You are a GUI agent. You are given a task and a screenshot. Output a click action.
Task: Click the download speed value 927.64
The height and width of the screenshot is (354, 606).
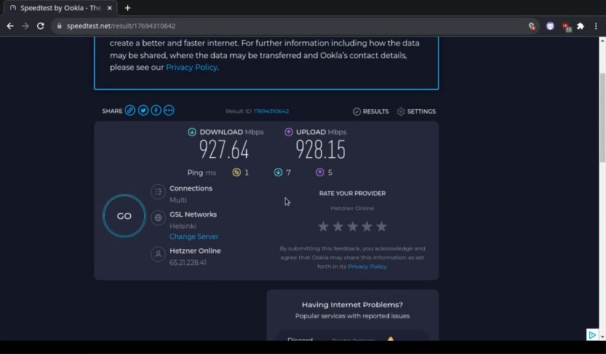[x=224, y=150]
